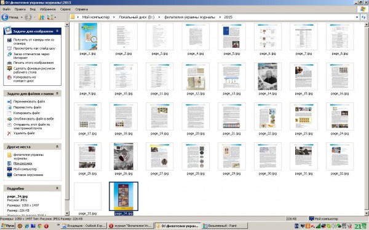
Task: Collapse the Picture Tasks panel
Action: coord(57,31)
